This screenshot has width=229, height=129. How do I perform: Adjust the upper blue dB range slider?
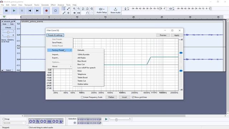pyautogui.click(x=181, y=53)
